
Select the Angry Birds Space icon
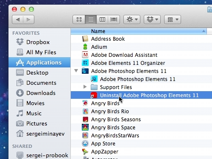point(85,127)
